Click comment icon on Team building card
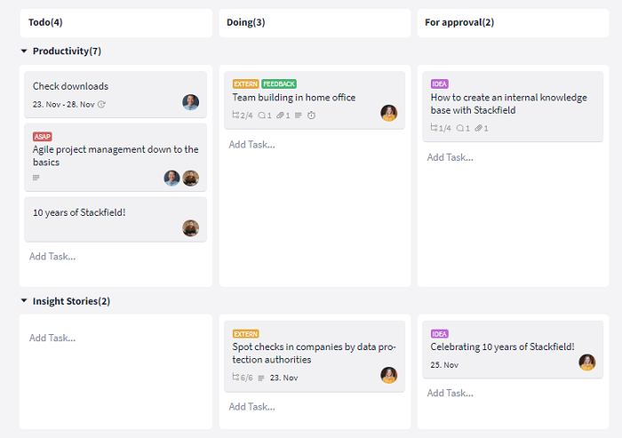This screenshot has width=622, height=438. (x=261, y=115)
